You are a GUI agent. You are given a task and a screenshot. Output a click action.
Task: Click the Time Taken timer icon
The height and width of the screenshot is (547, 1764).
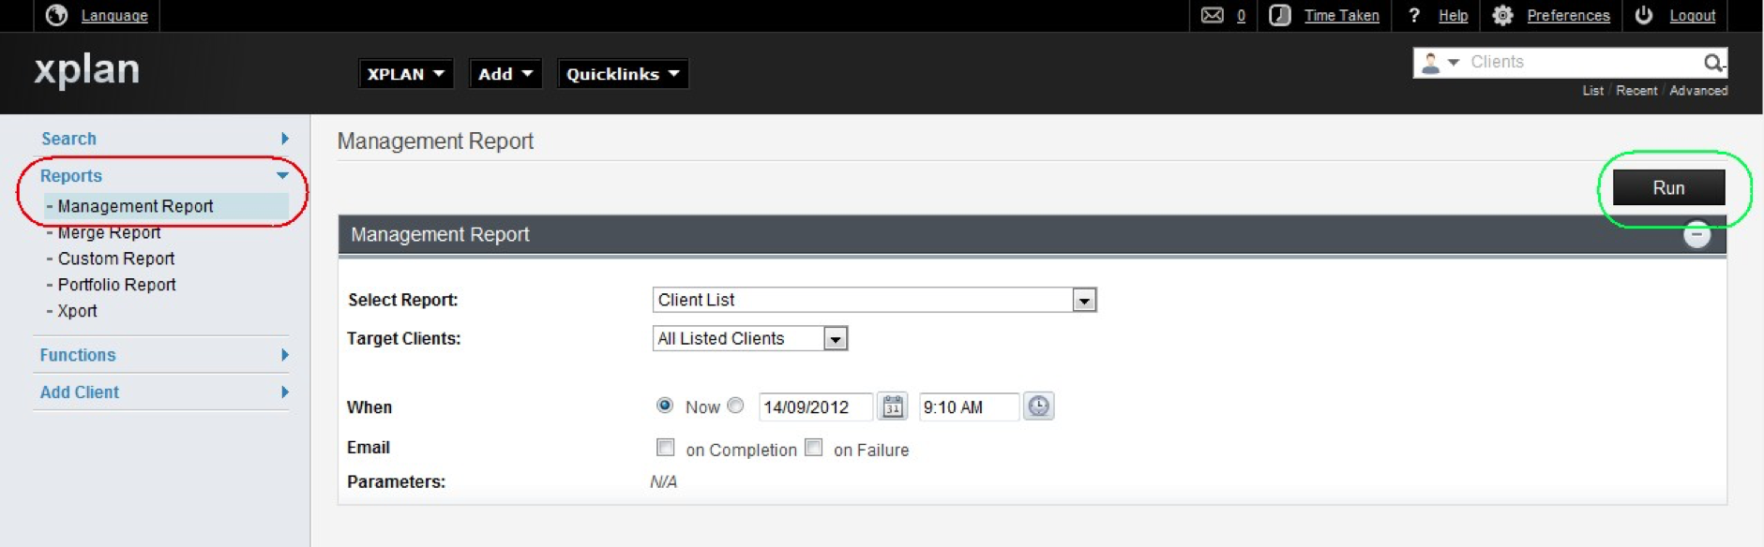point(1279,15)
